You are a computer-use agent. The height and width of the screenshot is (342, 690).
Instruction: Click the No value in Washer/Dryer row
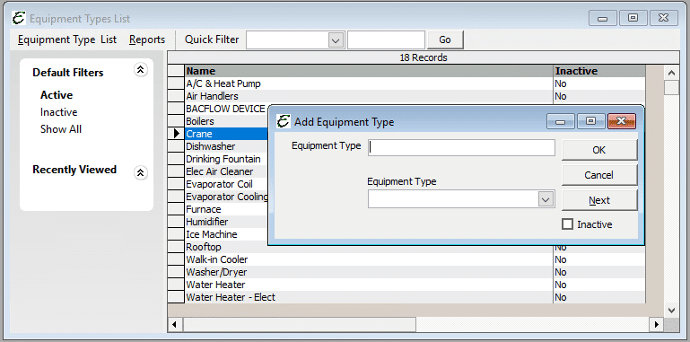point(561,272)
